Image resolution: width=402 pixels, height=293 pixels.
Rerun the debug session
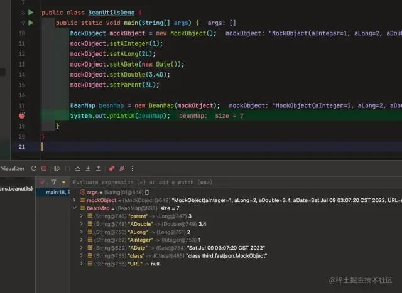click(x=33, y=168)
